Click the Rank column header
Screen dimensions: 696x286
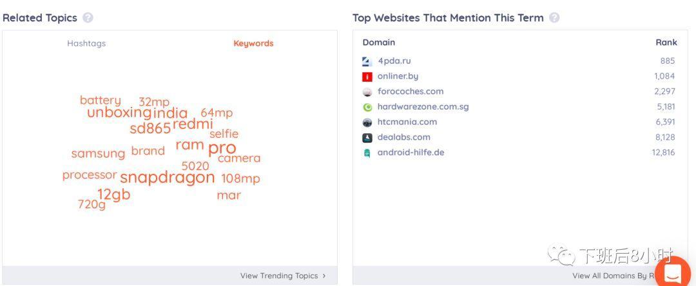666,43
